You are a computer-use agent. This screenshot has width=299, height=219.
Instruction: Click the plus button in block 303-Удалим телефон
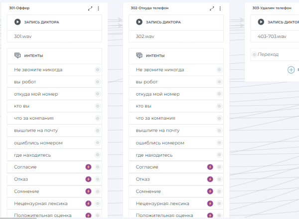[291, 70]
